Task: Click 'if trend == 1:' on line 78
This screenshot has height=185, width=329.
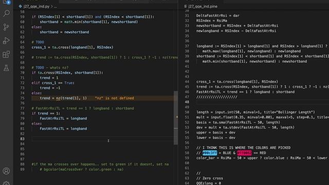Action: tap(46, 114)
